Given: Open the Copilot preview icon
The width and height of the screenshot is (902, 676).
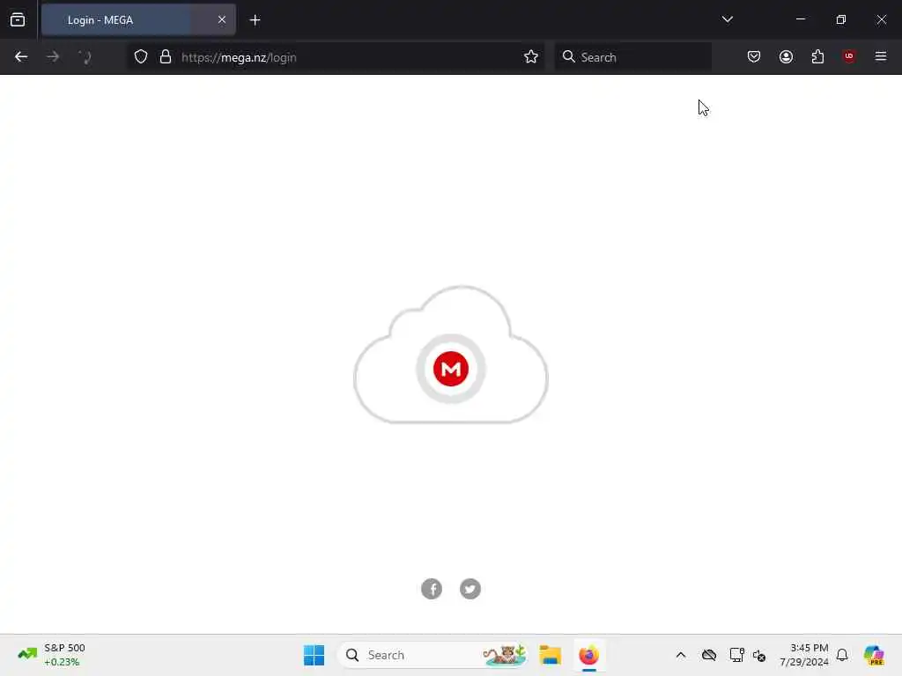Looking at the screenshot, I should click(874, 655).
